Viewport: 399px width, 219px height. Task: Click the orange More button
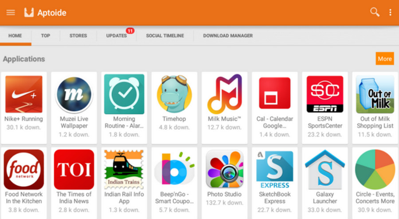point(384,59)
